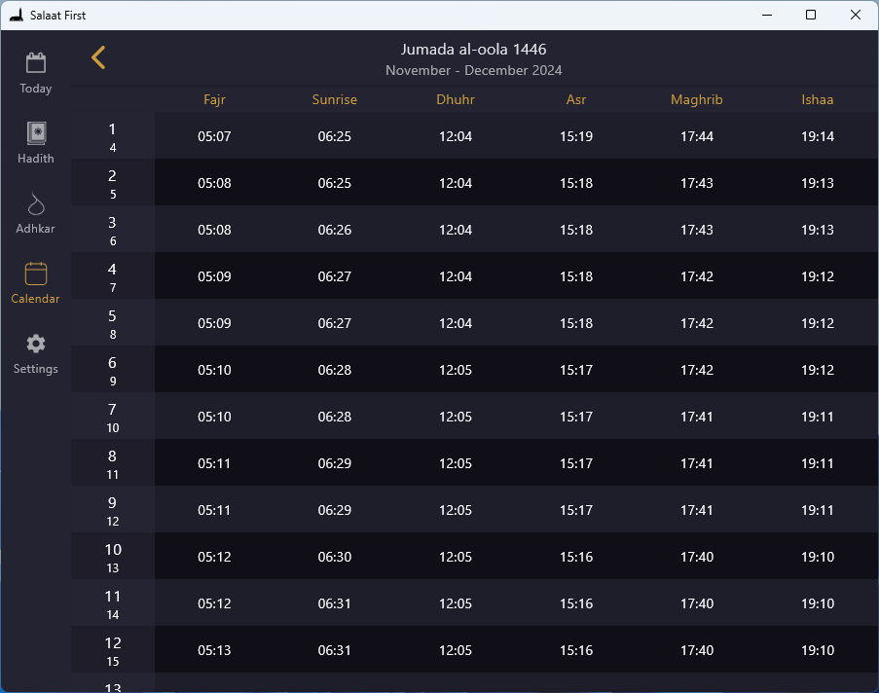
Task: Click the Fajr column header
Action: point(214,99)
